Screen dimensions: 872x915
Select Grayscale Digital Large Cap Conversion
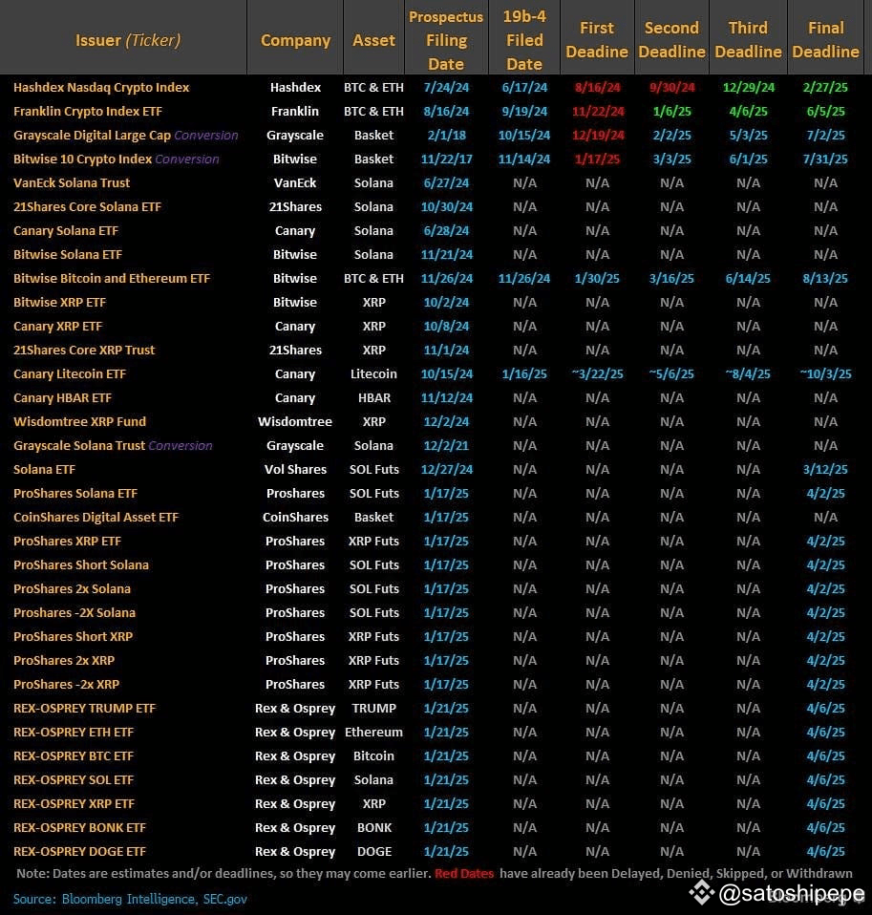[x=125, y=135]
